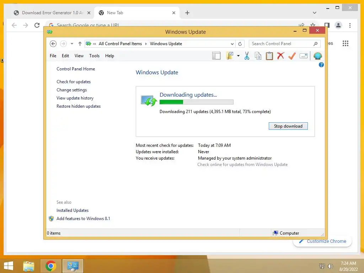Open the File menu
This screenshot has height=273, width=364.
(x=53, y=56)
